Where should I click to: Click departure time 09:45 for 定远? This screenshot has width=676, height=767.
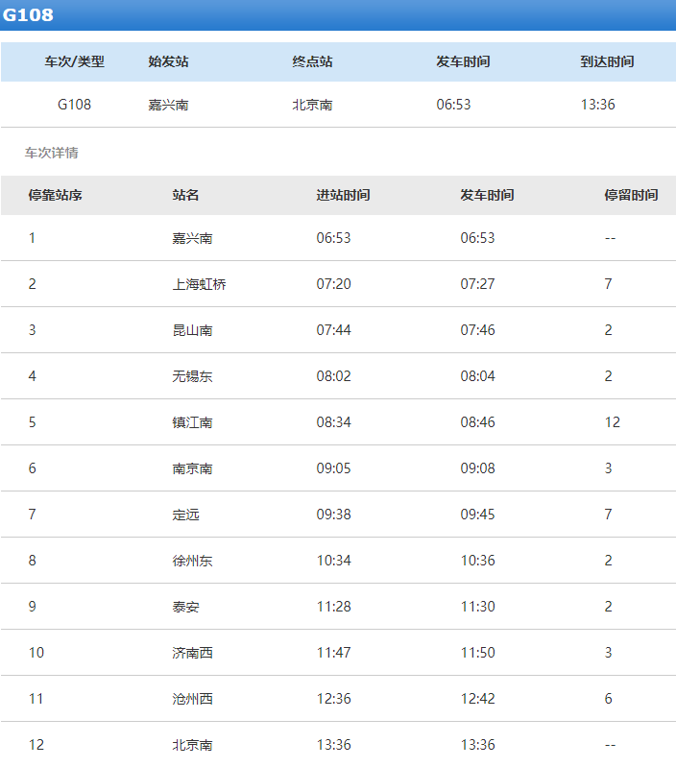[x=477, y=515]
